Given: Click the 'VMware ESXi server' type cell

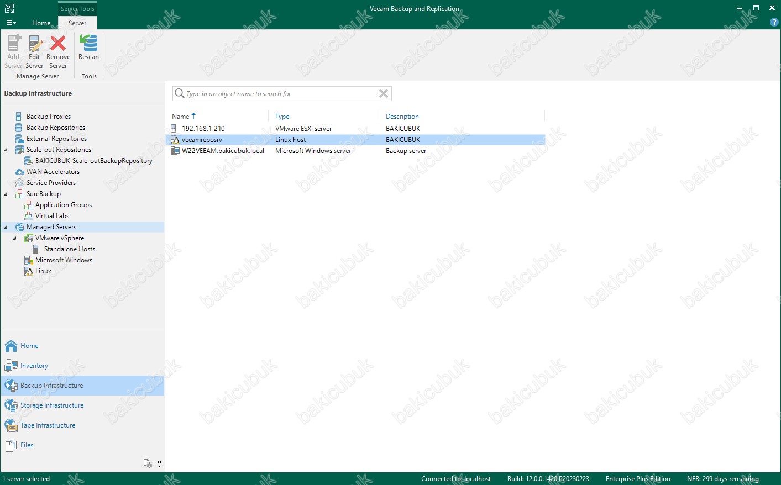Looking at the screenshot, I should pyautogui.click(x=303, y=129).
